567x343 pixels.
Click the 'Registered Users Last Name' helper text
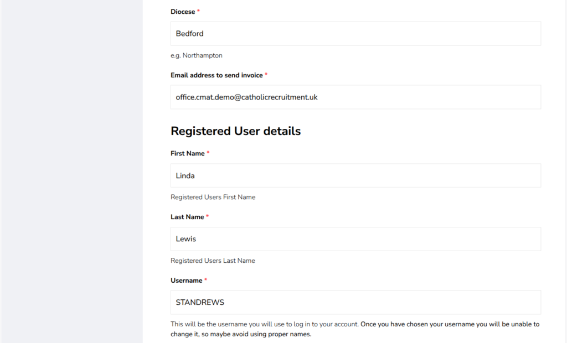213,261
